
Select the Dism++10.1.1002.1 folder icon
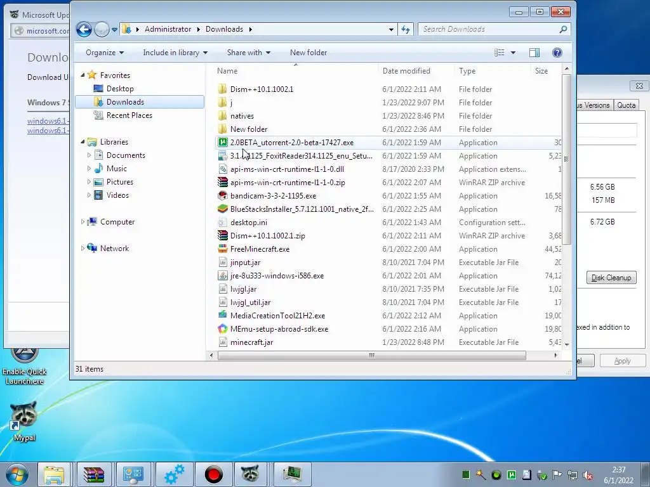coord(223,89)
